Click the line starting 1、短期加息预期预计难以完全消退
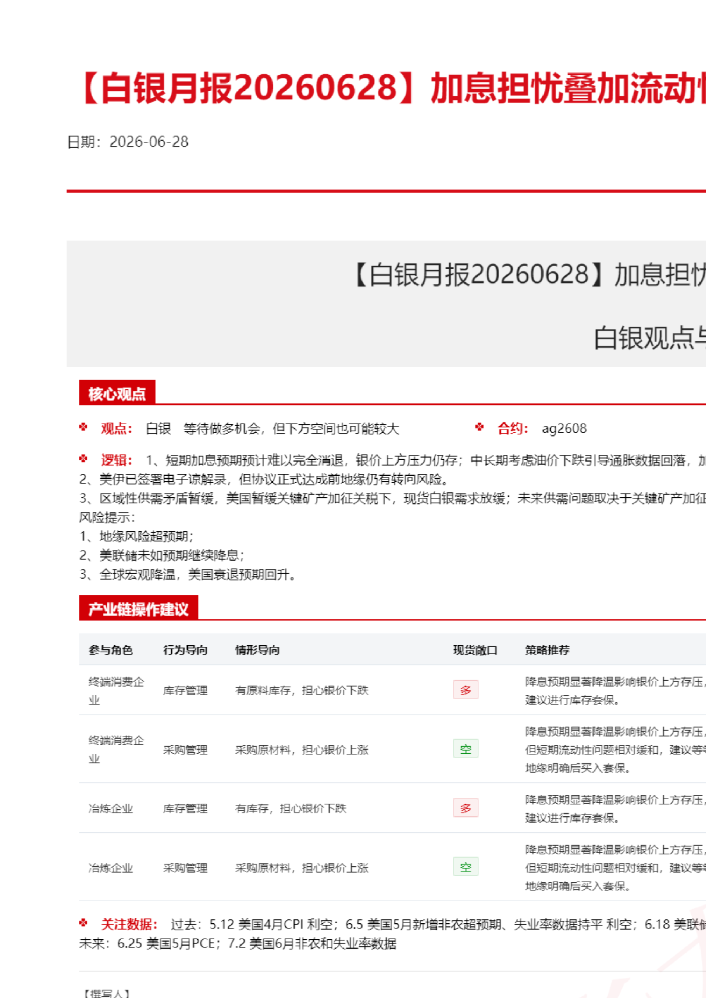Screen dimensions: 706x998 coord(426,460)
